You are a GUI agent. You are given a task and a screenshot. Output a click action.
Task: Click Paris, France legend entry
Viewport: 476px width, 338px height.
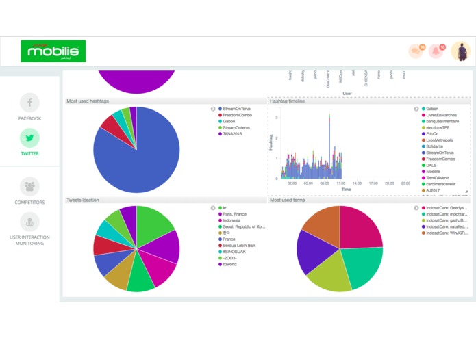tap(232, 214)
